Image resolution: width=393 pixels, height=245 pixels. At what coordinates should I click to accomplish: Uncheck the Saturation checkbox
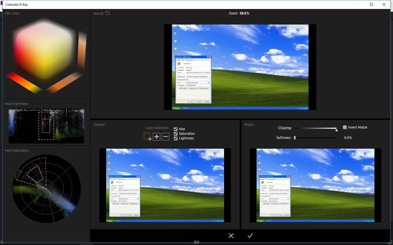[175, 134]
